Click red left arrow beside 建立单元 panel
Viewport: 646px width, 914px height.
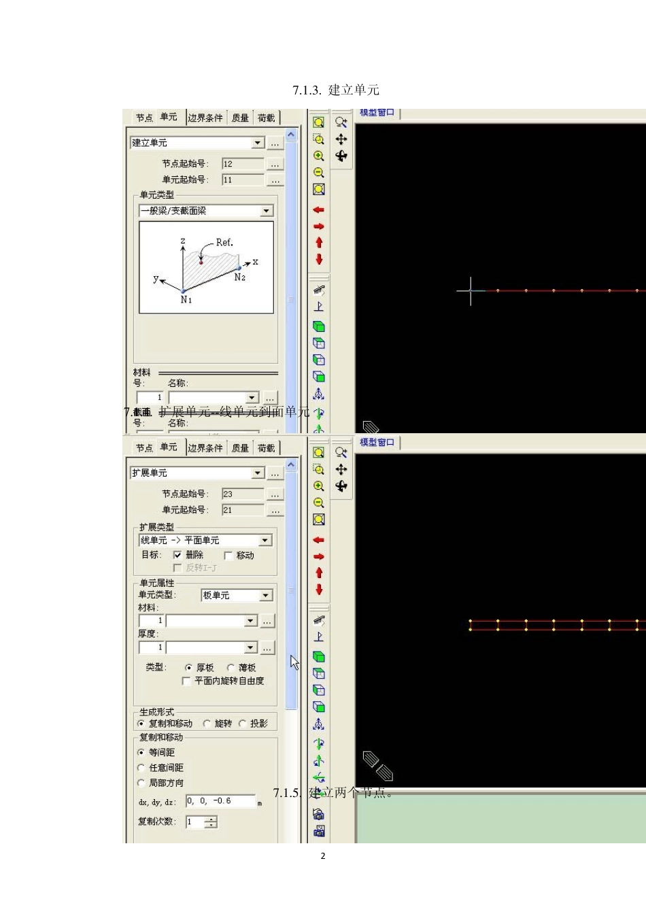318,210
